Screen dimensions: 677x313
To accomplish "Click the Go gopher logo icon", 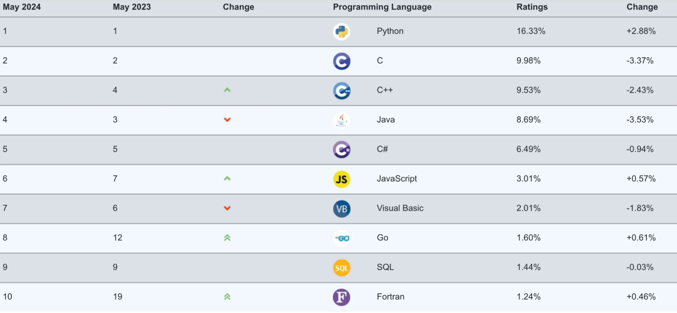I will pos(341,238).
